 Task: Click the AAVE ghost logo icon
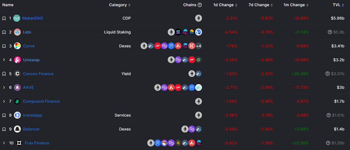click(17, 87)
